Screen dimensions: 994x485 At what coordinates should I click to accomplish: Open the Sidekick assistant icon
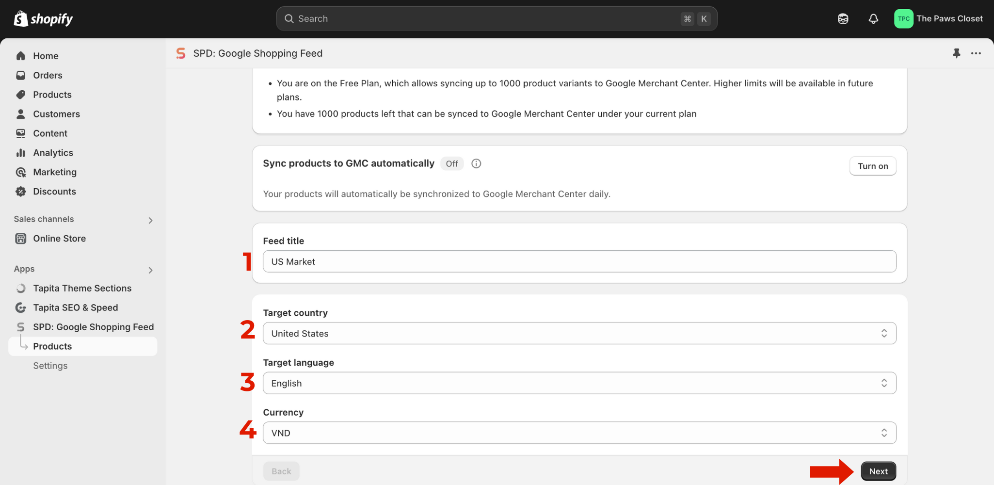[843, 19]
